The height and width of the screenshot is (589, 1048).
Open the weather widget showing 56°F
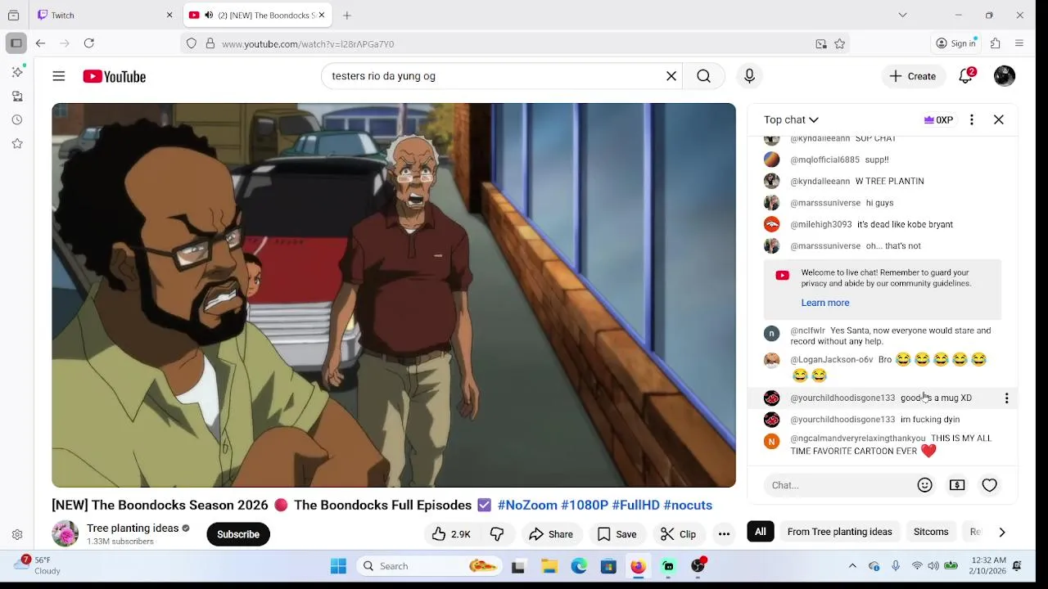click(x=38, y=565)
